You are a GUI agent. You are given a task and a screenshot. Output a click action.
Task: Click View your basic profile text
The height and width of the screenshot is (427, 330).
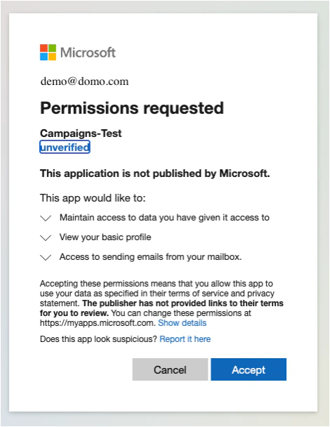point(105,237)
